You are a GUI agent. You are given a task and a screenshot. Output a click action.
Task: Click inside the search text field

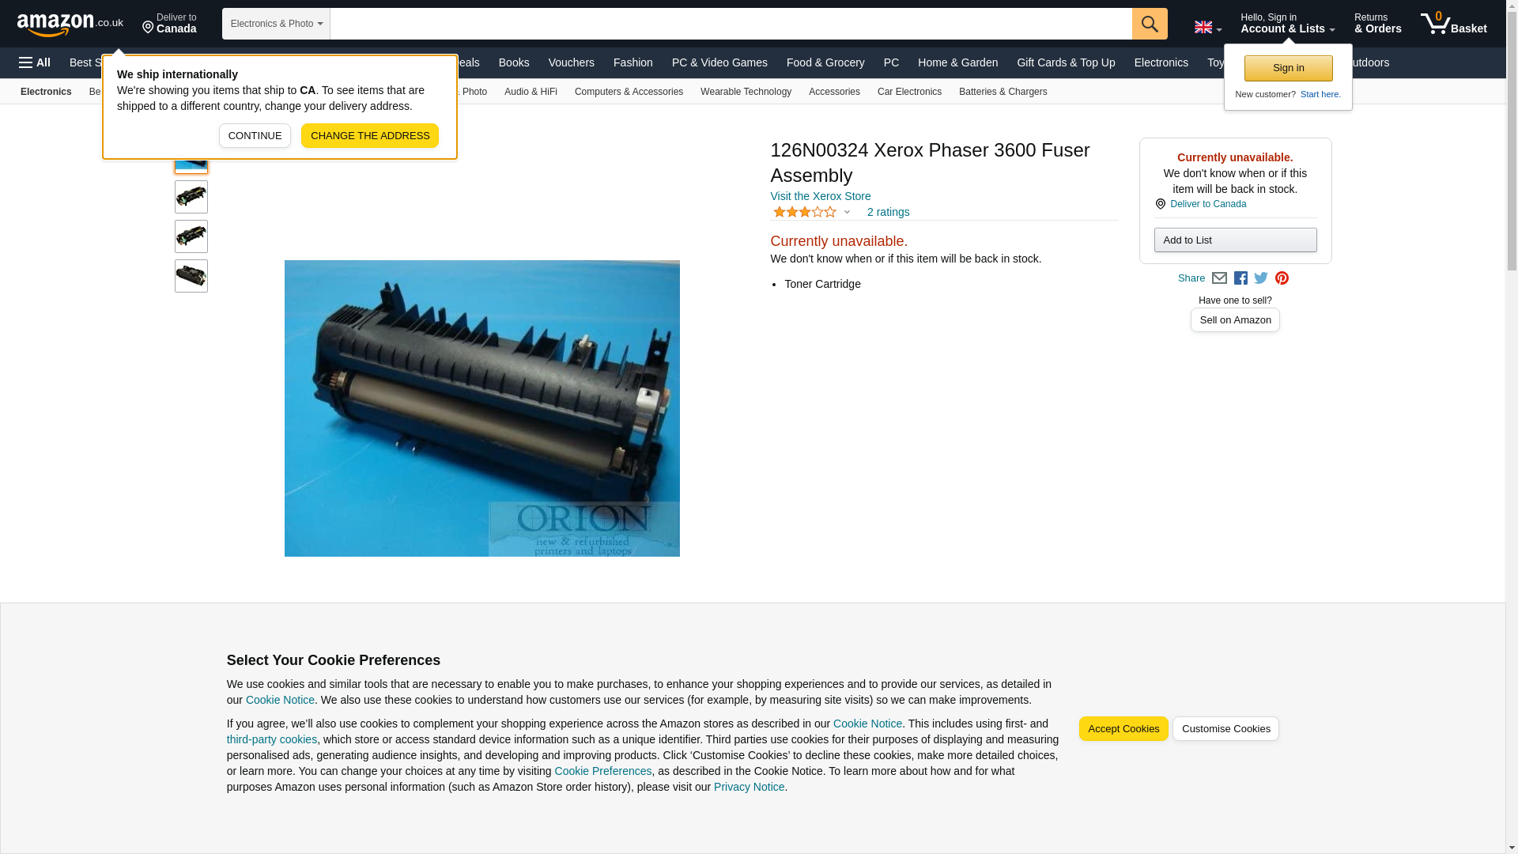pyautogui.click(x=731, y=24)
